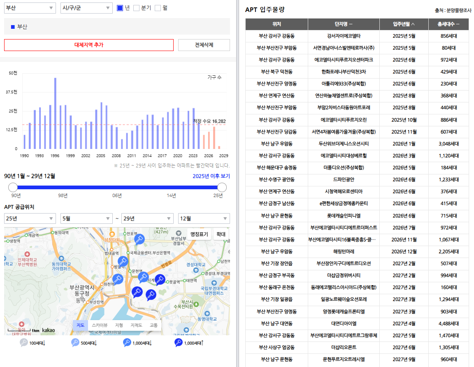
Task: Click the kakao logo on the map
Action: [x=49, y=330]
